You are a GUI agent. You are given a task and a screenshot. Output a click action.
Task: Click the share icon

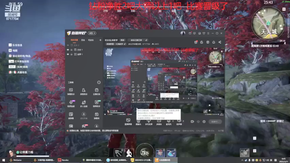click(220, 42)
